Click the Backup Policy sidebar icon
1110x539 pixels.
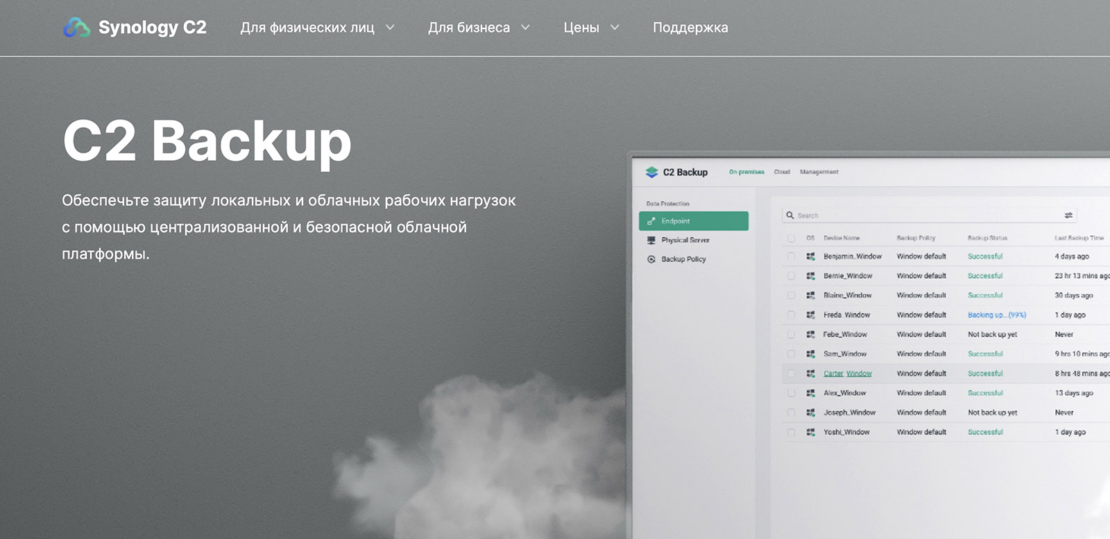click(651, 259)
